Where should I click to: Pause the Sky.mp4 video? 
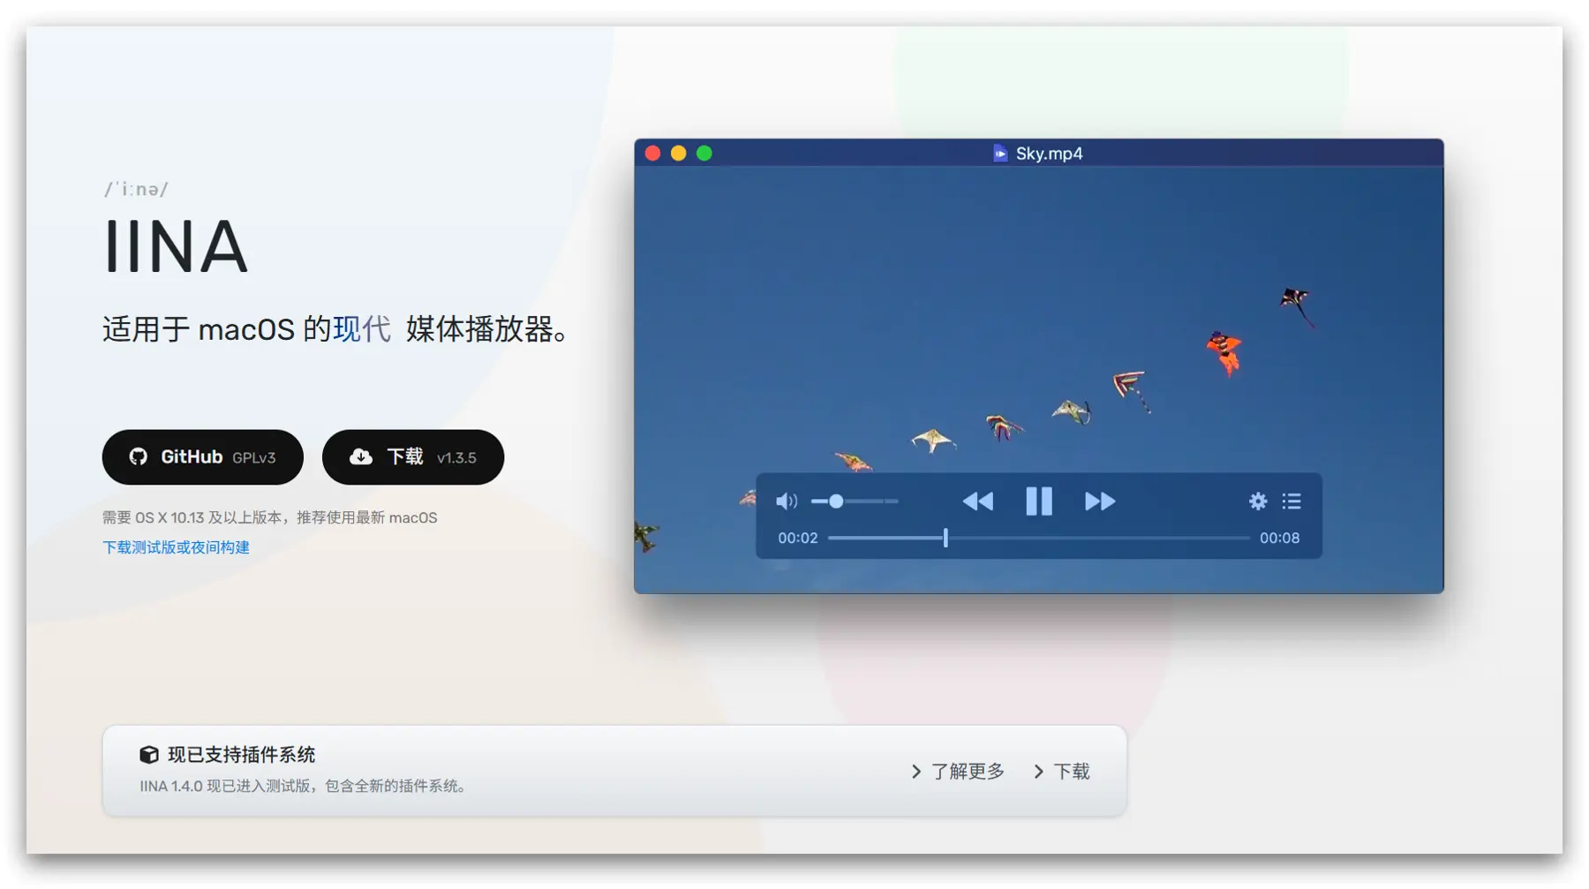[x=1039, y=501]
